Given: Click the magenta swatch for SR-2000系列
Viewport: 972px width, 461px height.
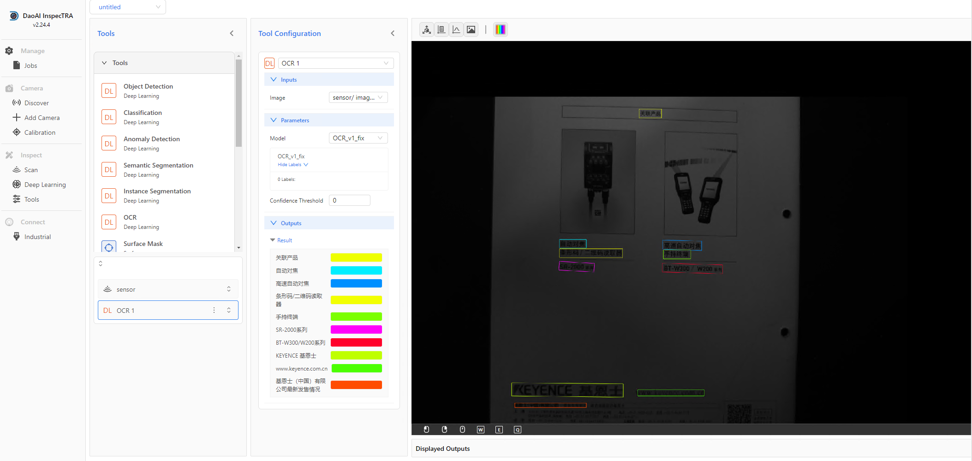Looking at the screenshot, I should click(x=356, y=329).
